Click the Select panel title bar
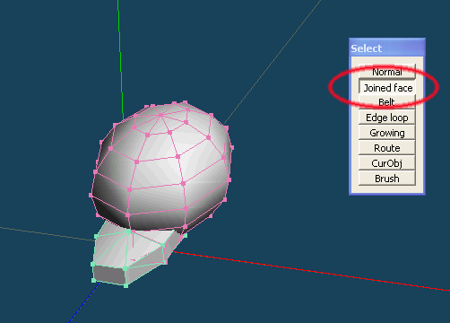Screen dimensions: 450x323 tap(387, 48)
